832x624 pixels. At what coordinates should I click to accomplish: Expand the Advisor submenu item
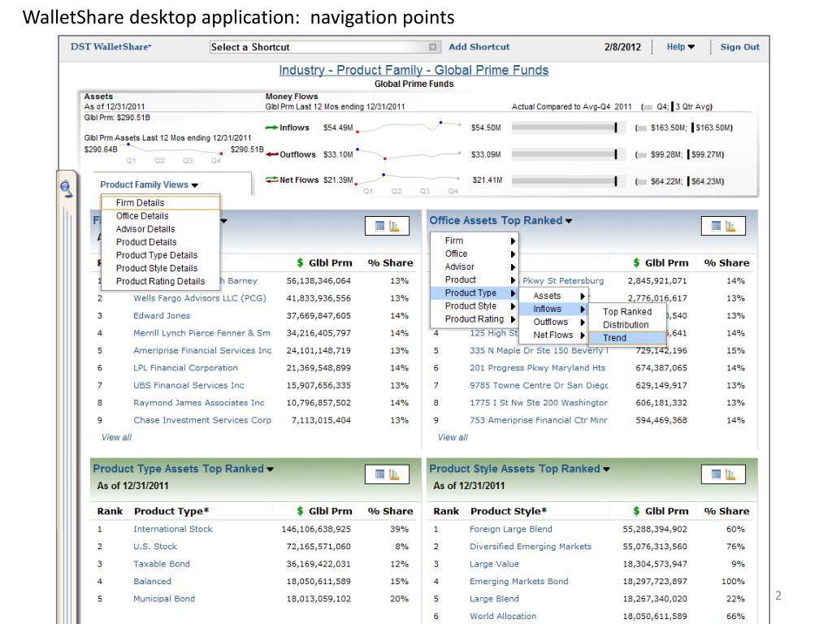pyautogui.click(x=474, y=266)
